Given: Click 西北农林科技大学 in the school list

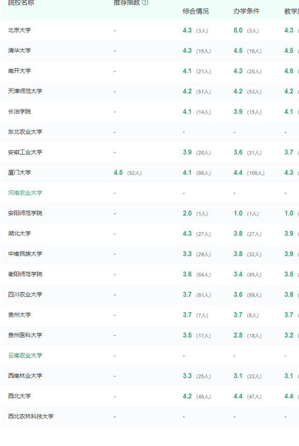Looking at the screenshot, I should coord(31,417).
